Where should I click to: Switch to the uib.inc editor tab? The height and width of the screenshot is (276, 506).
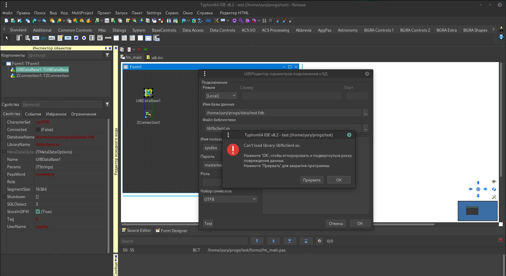click(155, 58)
